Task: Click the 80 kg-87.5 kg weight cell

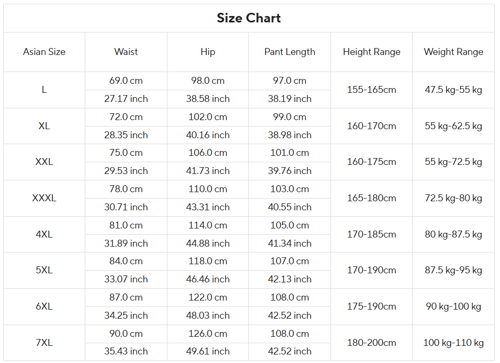Action: [454, 234]
